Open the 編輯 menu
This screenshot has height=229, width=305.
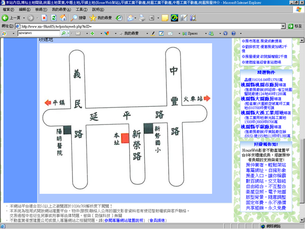tap(24, 10)
